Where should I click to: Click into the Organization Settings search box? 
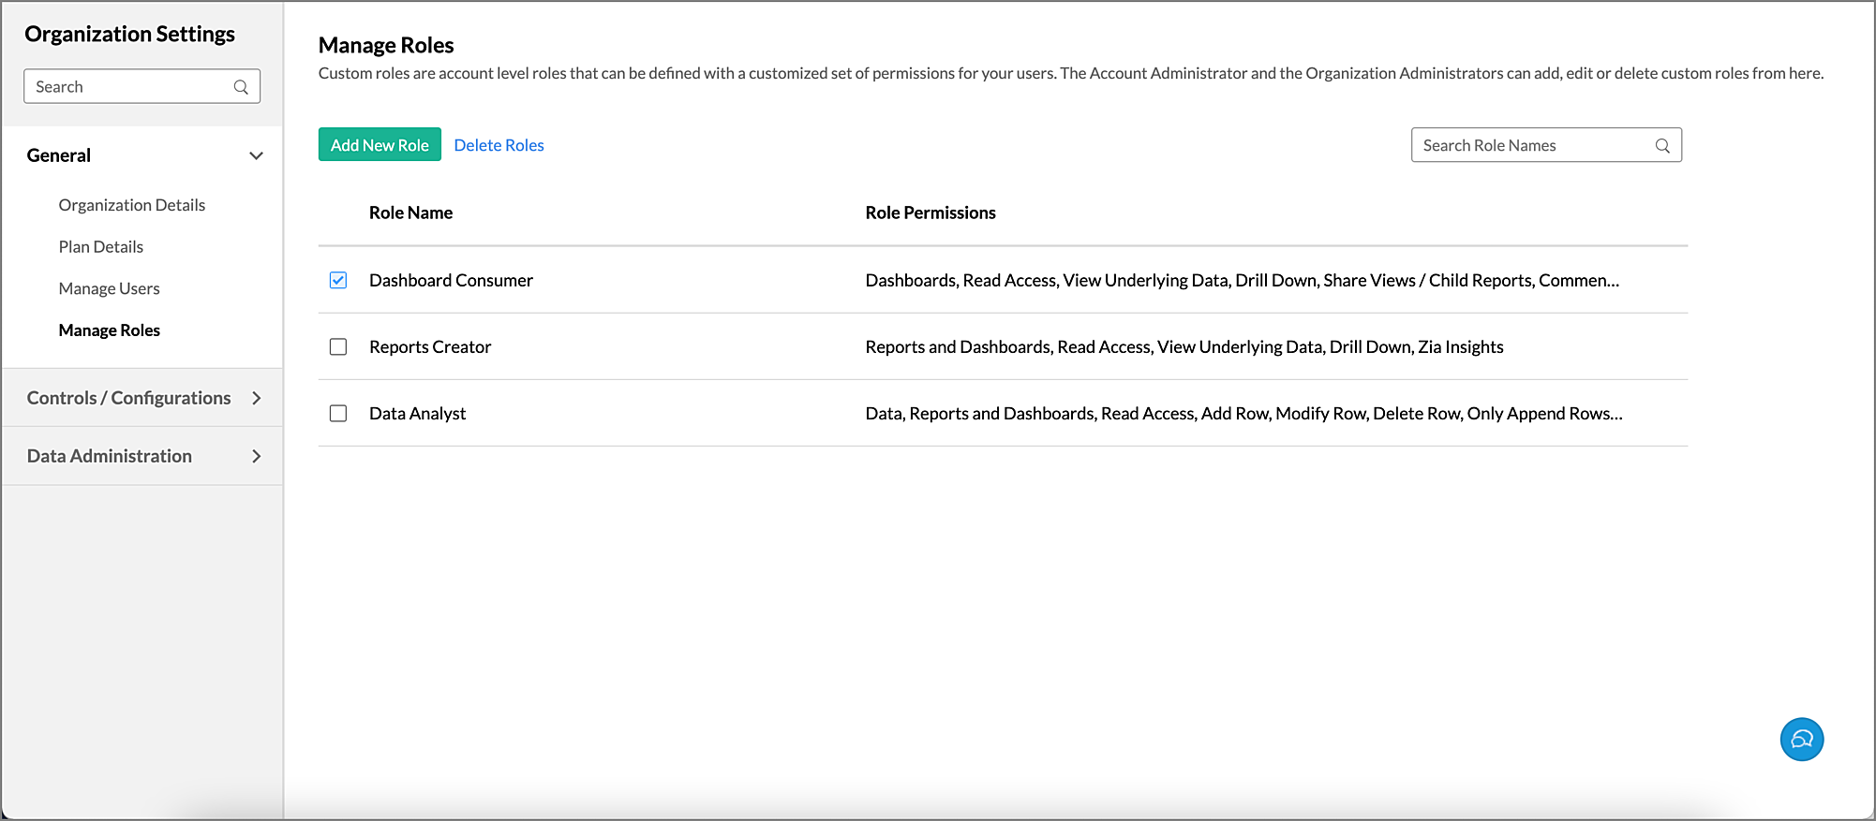pos(129,87)
